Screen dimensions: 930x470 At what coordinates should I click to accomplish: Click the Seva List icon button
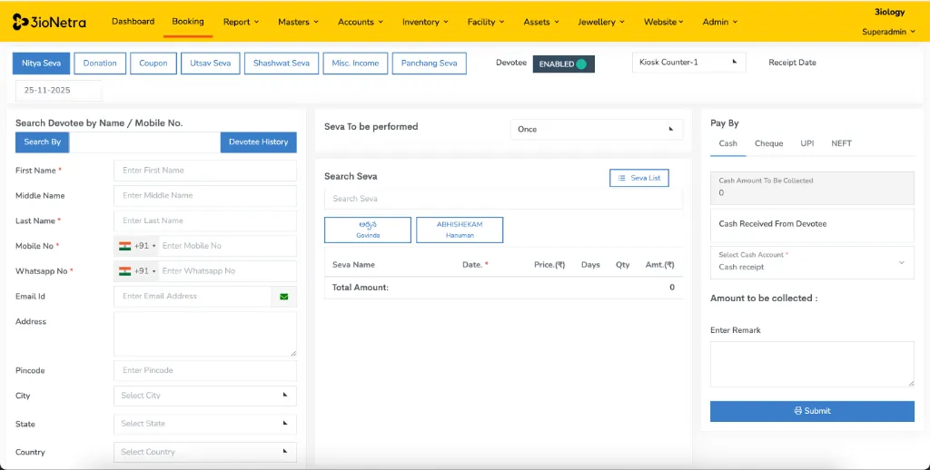click(638, 178)
